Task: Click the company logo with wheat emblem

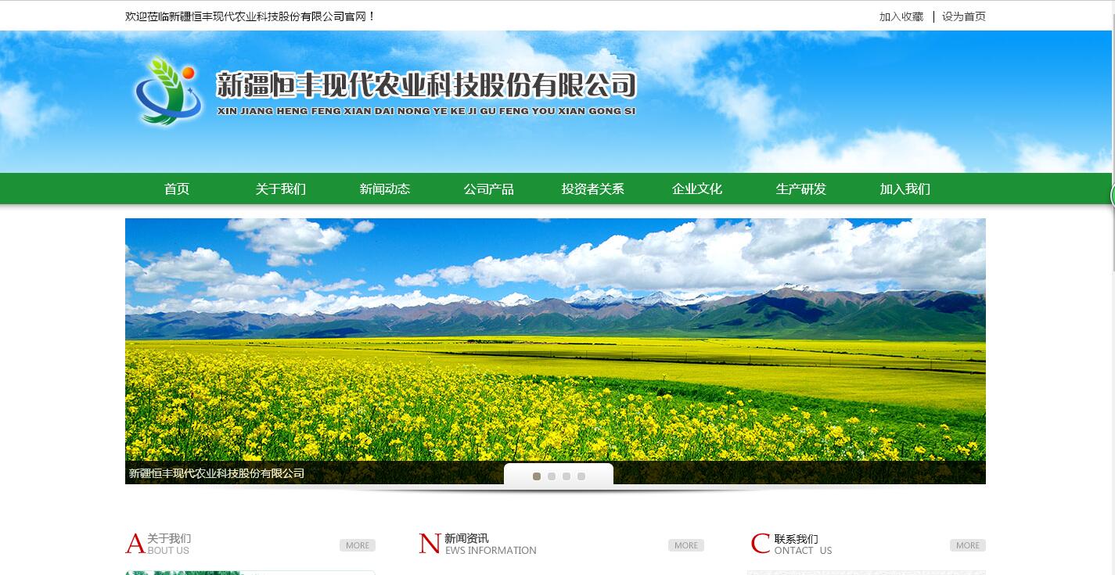Action: tap(168, 91)
